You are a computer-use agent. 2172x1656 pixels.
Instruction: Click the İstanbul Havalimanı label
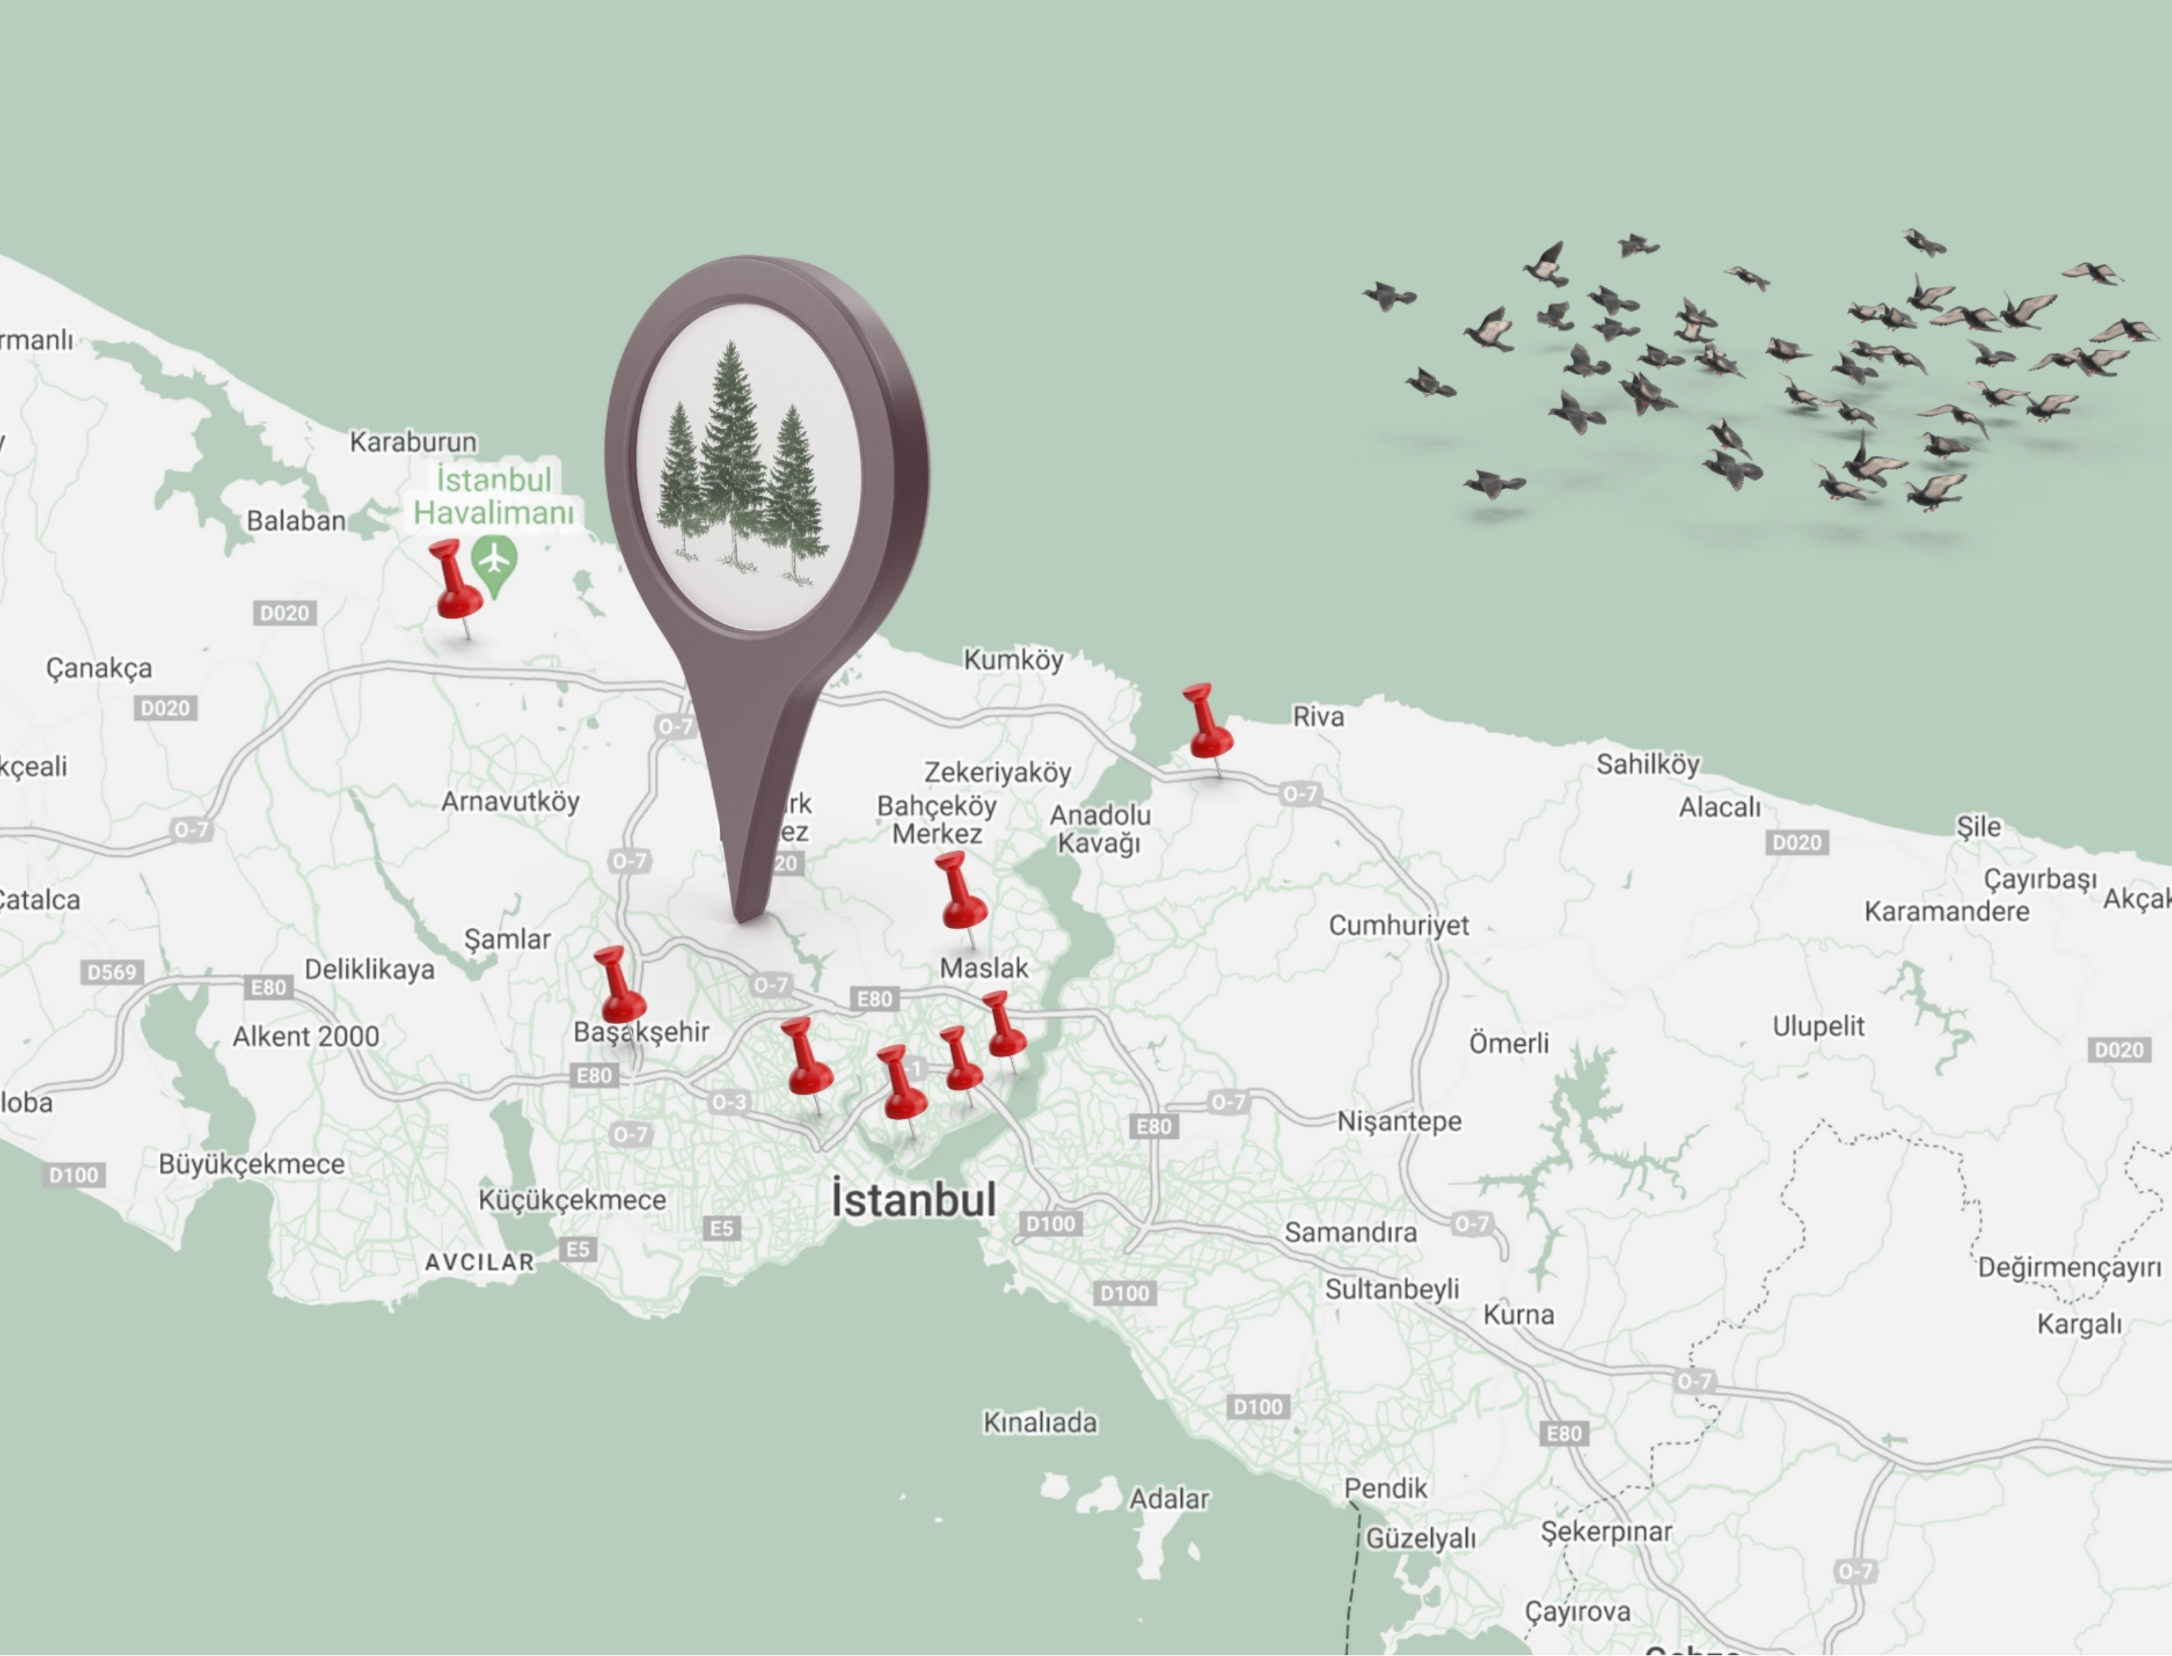click(493, 496)
